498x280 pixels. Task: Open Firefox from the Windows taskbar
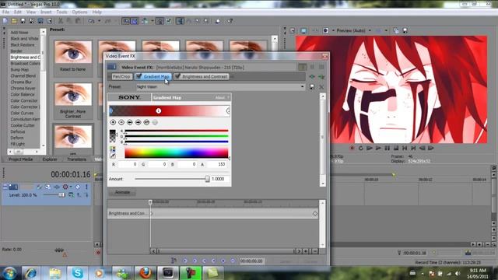pyautogui.click(x=146, y=273)
